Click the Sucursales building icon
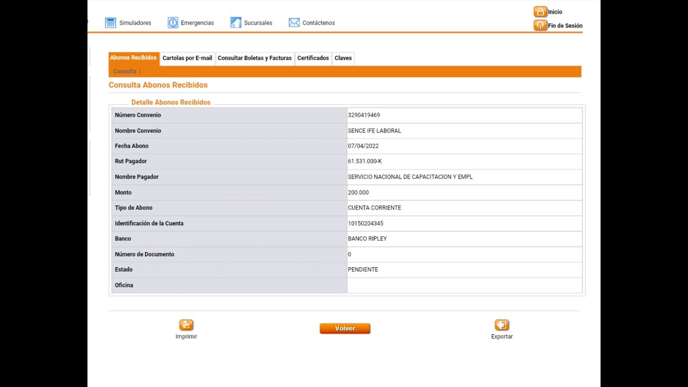688x387 pixels. click(x=236, y=23)
